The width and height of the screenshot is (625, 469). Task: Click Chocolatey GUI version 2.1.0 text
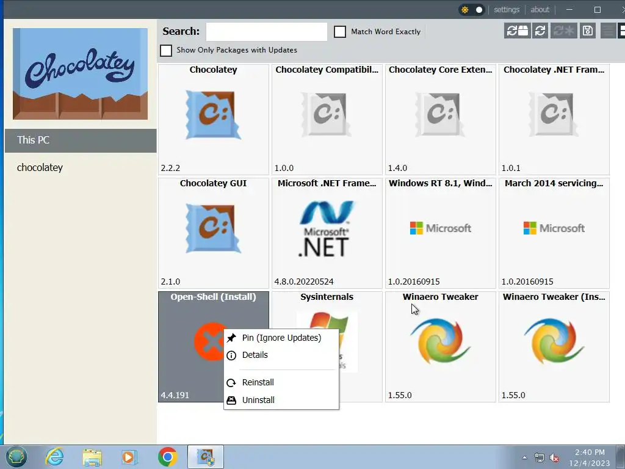(x=170, y=282)
